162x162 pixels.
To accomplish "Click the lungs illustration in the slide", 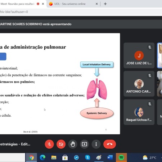I will tap(97, 89).
